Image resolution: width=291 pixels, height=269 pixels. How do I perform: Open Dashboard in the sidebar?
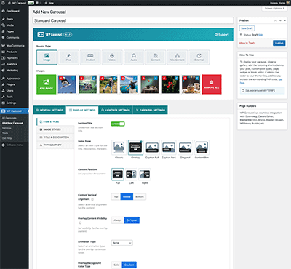(x=14, y=11)
